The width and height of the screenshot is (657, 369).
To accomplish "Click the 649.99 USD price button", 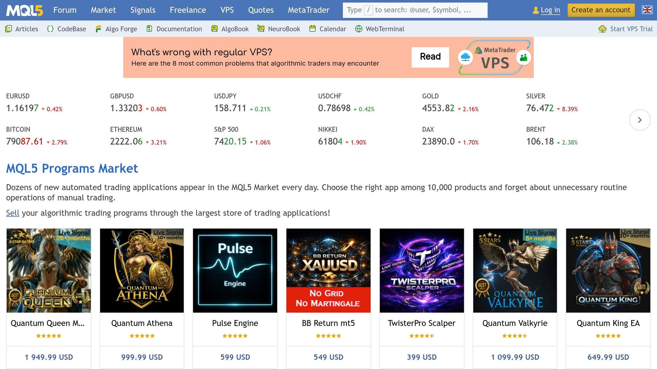I will [608, 357].
